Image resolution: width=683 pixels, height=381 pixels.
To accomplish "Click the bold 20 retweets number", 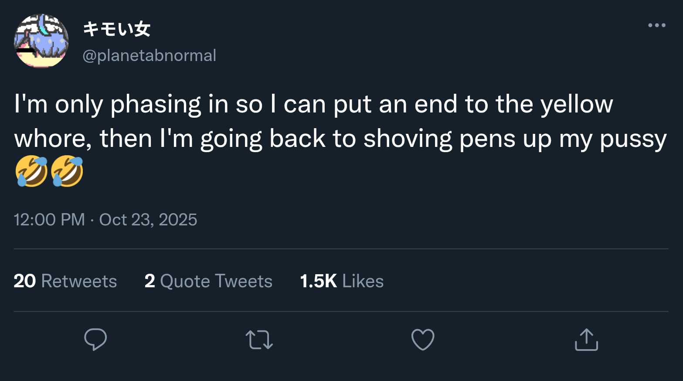I will [x=25, y=281].
